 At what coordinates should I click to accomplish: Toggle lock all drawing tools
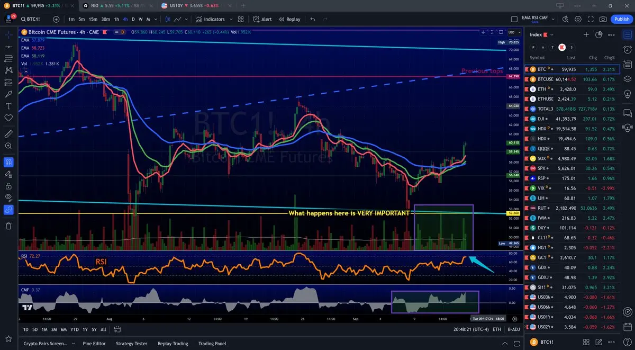(x=8, y=186)
